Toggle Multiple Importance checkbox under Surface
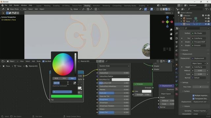The image size is (211, 118). (194, 95)
